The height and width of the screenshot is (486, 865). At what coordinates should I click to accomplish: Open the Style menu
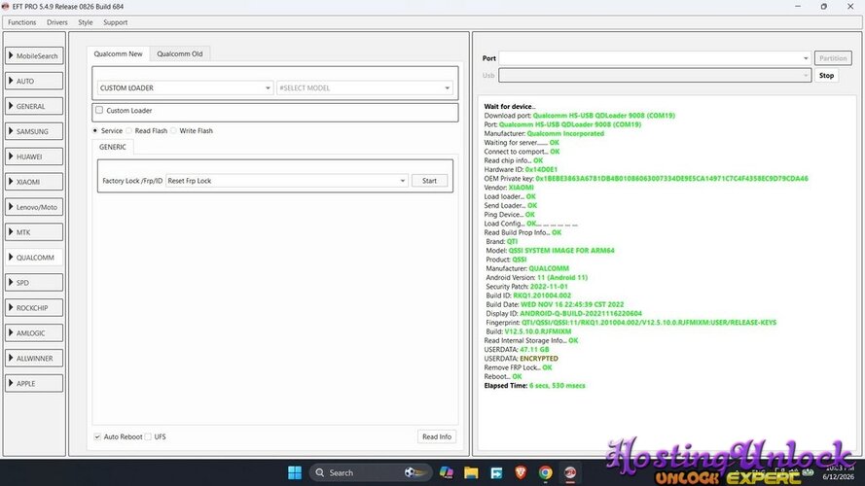click(86, 22)
